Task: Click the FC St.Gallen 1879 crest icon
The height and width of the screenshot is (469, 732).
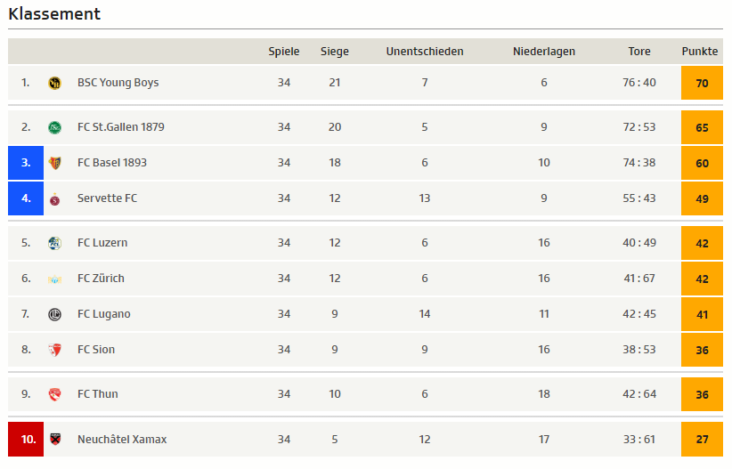Action: 54,127
